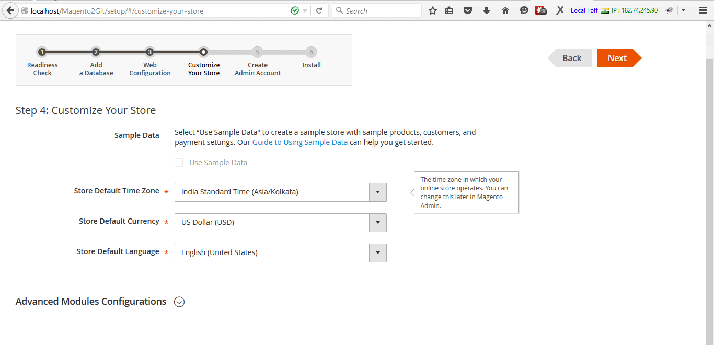Image resolution: width=714 pixels, height=345 pixels.
Task: Click the Pocket save icon
Action: tap(468, 10)
